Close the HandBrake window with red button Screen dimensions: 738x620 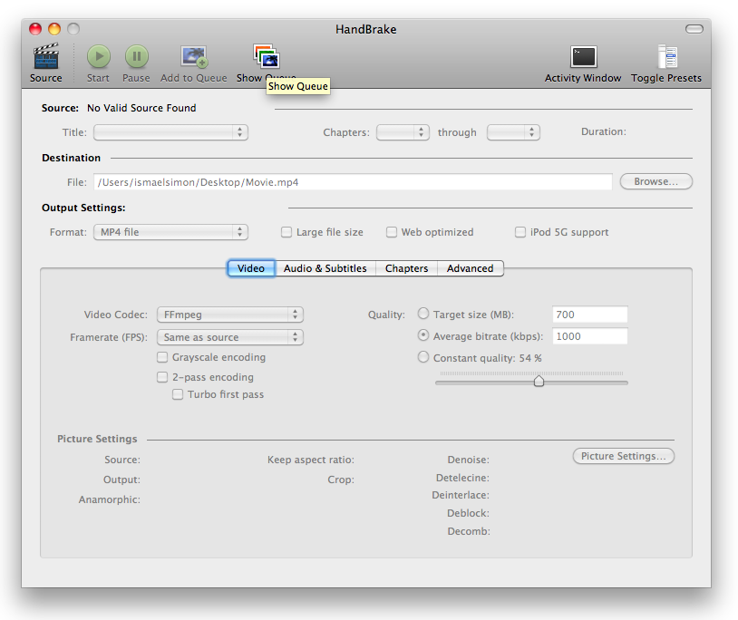coord(35,29)
